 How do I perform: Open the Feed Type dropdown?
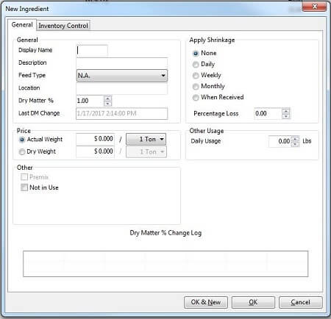(122, 76)
